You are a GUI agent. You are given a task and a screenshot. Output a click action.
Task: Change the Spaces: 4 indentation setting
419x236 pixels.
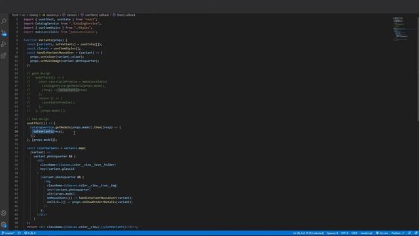tap(333, 233)
